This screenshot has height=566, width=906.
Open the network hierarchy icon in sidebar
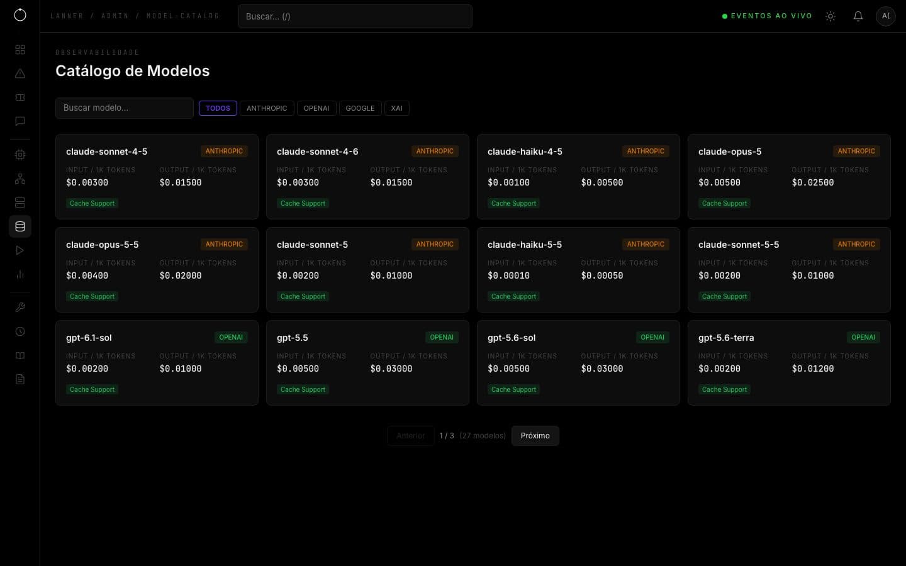20,179
